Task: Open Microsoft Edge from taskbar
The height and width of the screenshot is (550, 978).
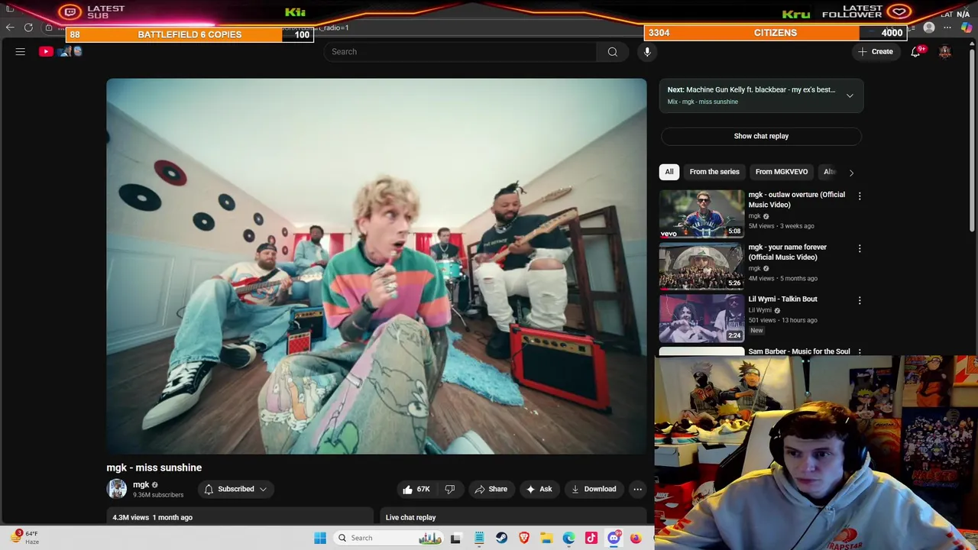Action: pos(569,538)
